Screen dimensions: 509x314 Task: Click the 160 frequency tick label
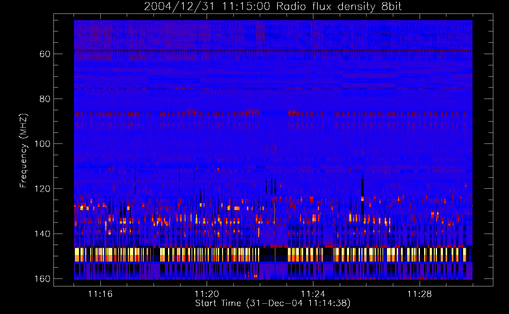pyautogui.click(x=42, y=279)
